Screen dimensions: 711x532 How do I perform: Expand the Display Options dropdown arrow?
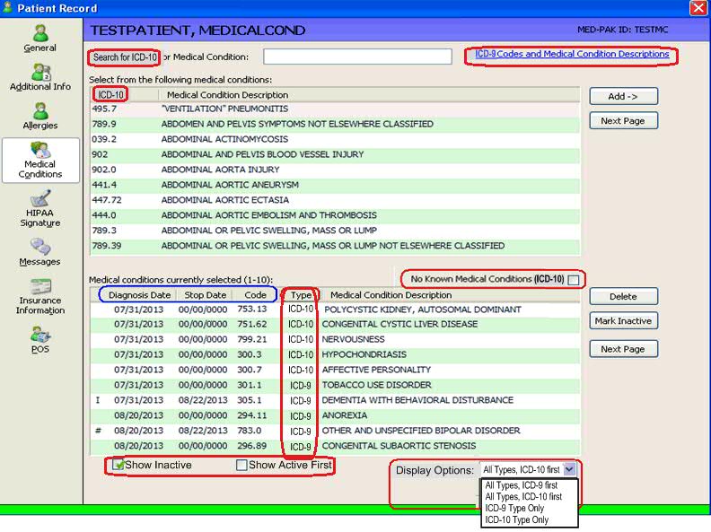click(569, 469)
